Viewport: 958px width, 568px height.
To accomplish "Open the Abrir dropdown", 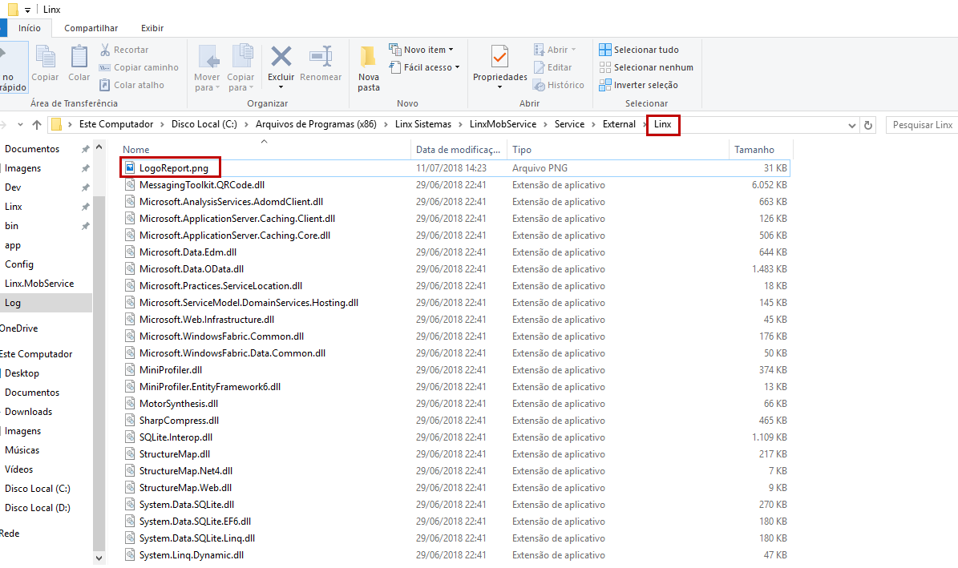I will [555, 50].
